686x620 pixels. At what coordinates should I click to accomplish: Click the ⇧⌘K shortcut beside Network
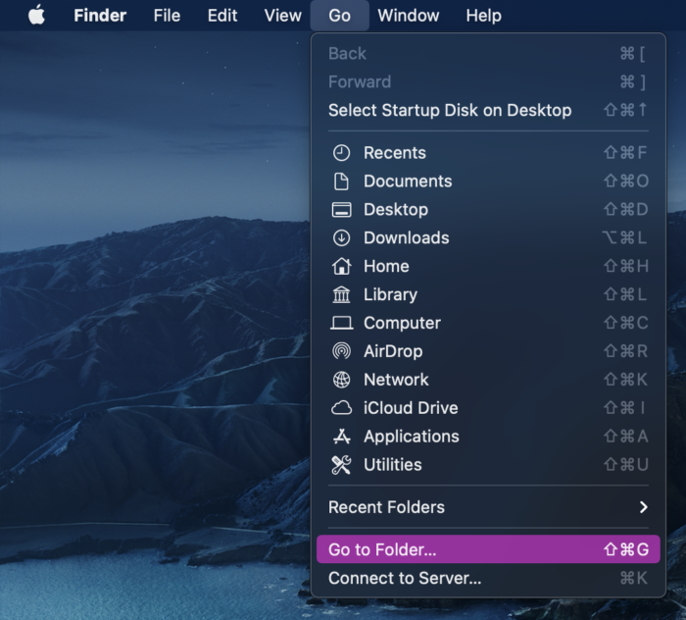(625, 380)
